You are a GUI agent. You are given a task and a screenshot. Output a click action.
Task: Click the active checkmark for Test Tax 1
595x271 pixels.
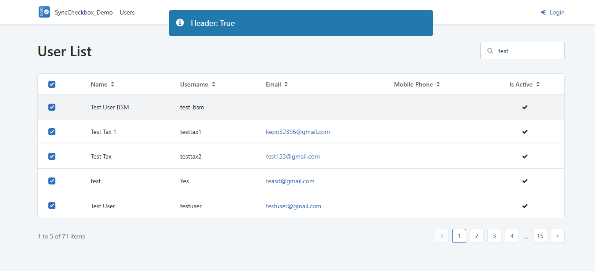coord(525,132)
